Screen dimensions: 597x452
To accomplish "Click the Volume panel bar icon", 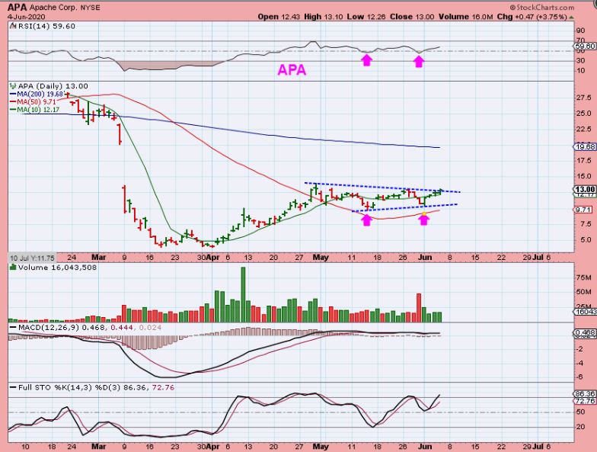I will click(12, 268).
